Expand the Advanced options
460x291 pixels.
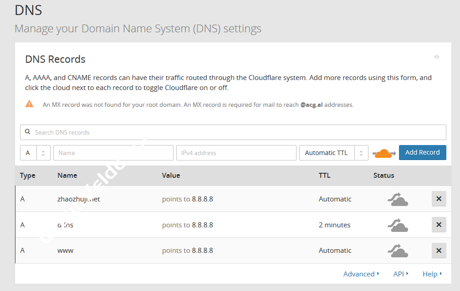click(360, 274)
